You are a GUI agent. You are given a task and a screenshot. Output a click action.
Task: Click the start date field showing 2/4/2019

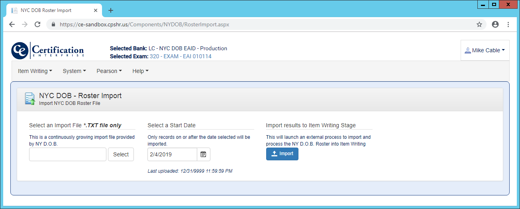[172, 154]
